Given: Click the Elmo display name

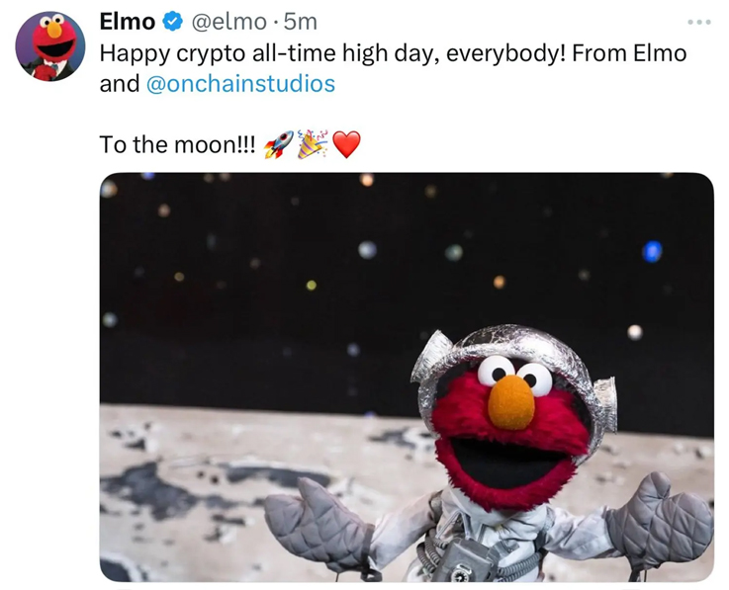Looking at the screenshot, I should pos(128,21).
